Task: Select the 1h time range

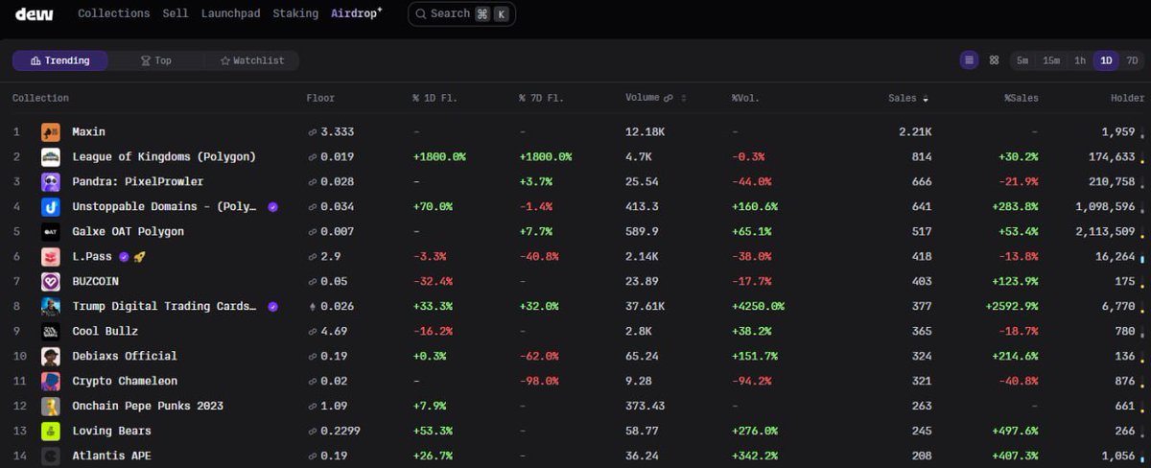Action: pos(1080,60)
